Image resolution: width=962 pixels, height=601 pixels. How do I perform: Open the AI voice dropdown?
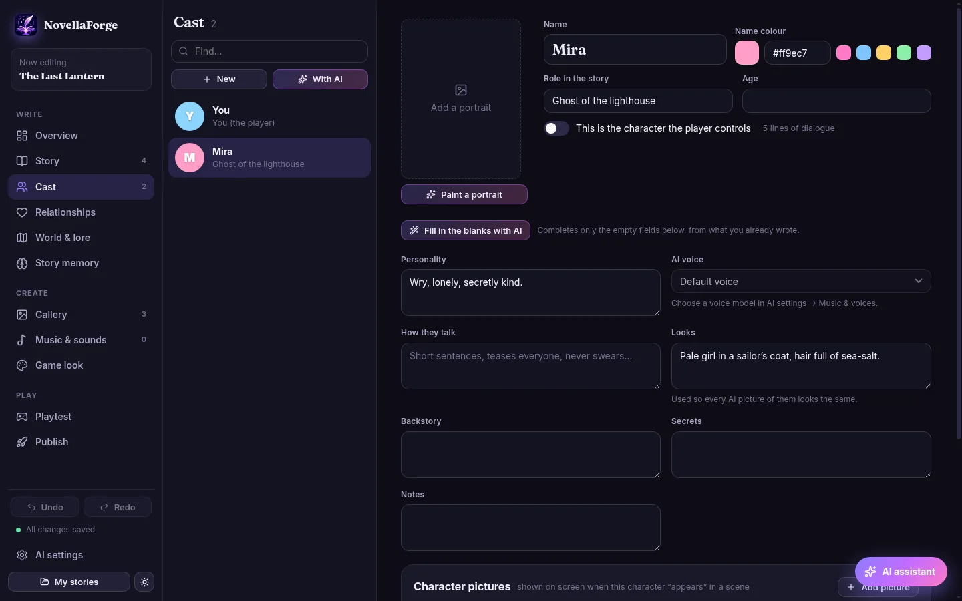pyautogui.click(x=801, y=281)
